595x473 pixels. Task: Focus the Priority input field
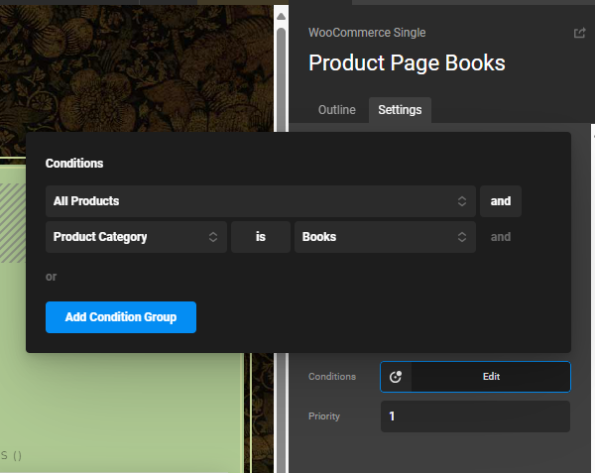pos(475,416)
